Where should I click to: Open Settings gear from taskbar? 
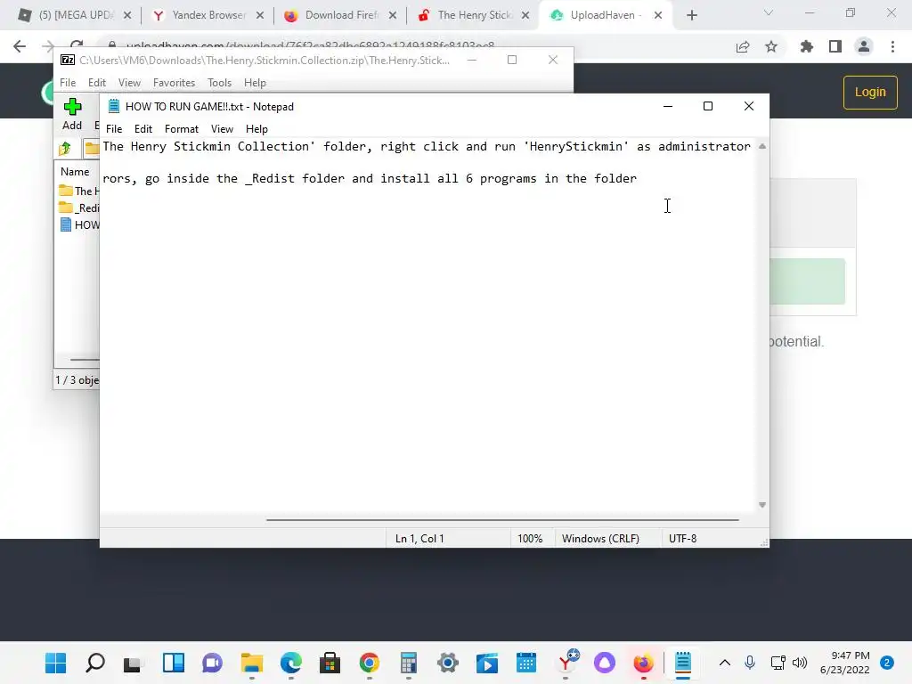pos(448,663)
